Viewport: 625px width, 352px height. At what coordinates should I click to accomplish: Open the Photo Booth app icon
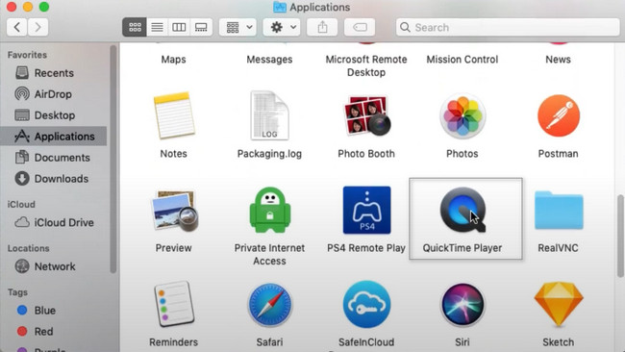[x=366, y=115]
